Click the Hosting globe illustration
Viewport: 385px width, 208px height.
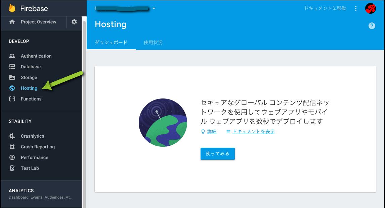[x=163, y=122]
